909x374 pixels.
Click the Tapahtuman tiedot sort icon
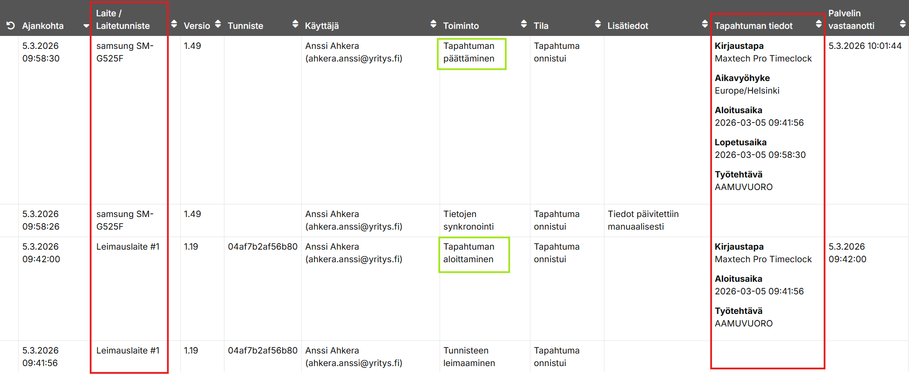click(x=819, y=24)
